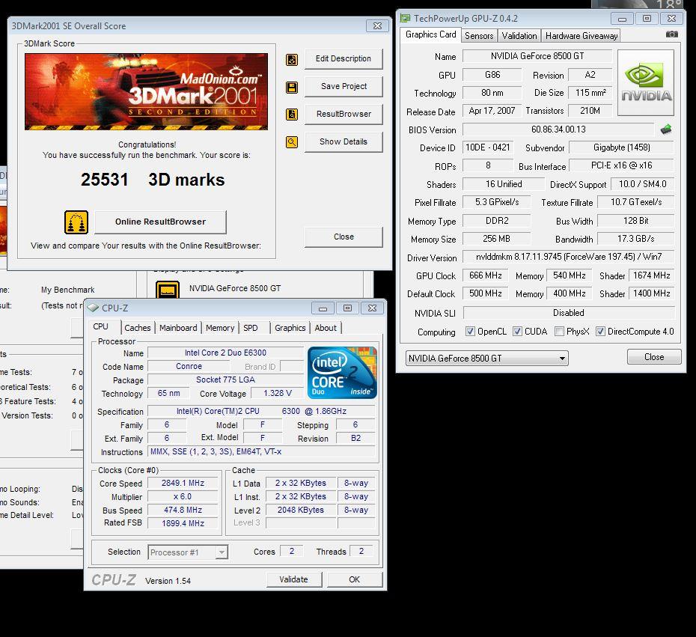Click the Level 2 cache 2048 KBytes value
696x637 pixels.
301,510
